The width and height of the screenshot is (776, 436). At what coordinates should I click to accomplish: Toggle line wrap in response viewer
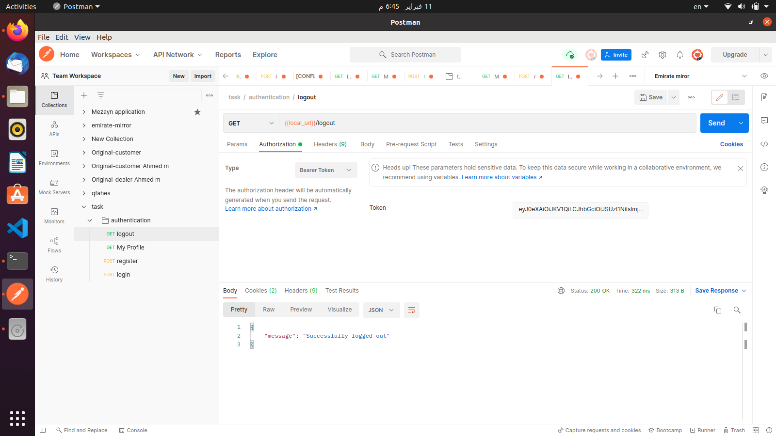(x=412, y=310)
